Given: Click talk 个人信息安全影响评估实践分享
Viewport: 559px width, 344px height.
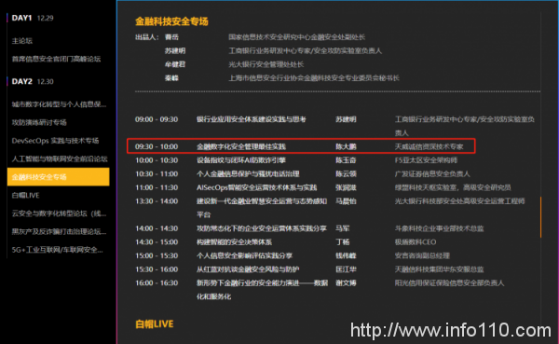Looking at the screenshot, I should coord(244,255).
